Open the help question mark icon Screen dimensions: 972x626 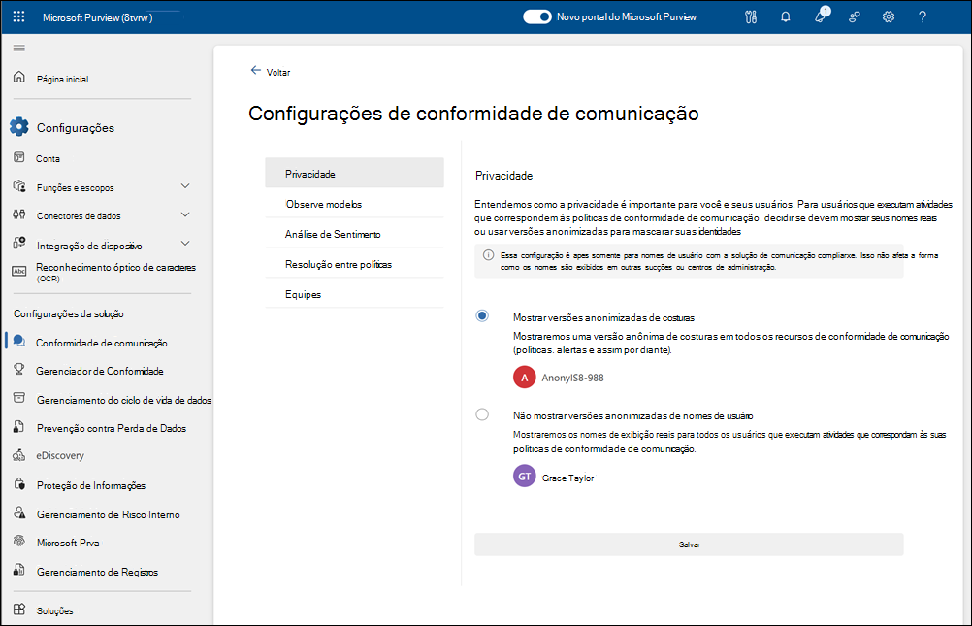[x=922, y=16]
